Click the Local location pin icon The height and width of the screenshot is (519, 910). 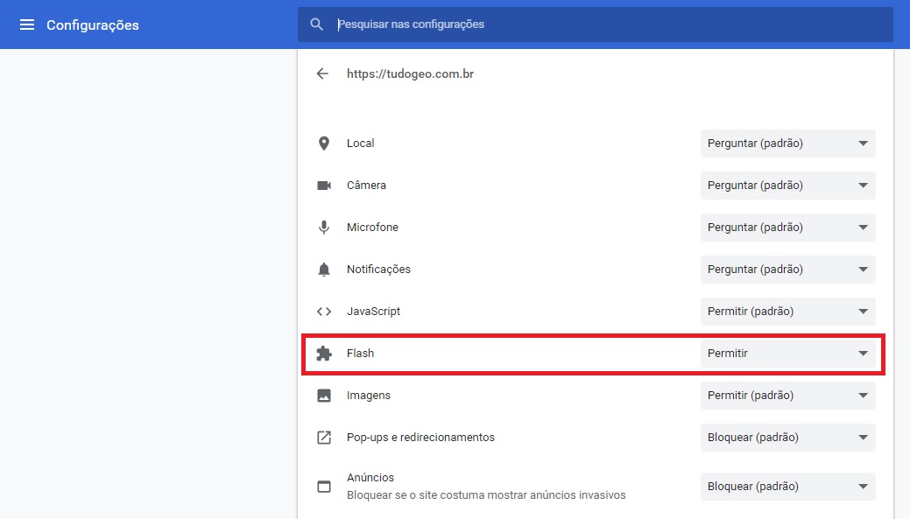click(x=324, y=144)
